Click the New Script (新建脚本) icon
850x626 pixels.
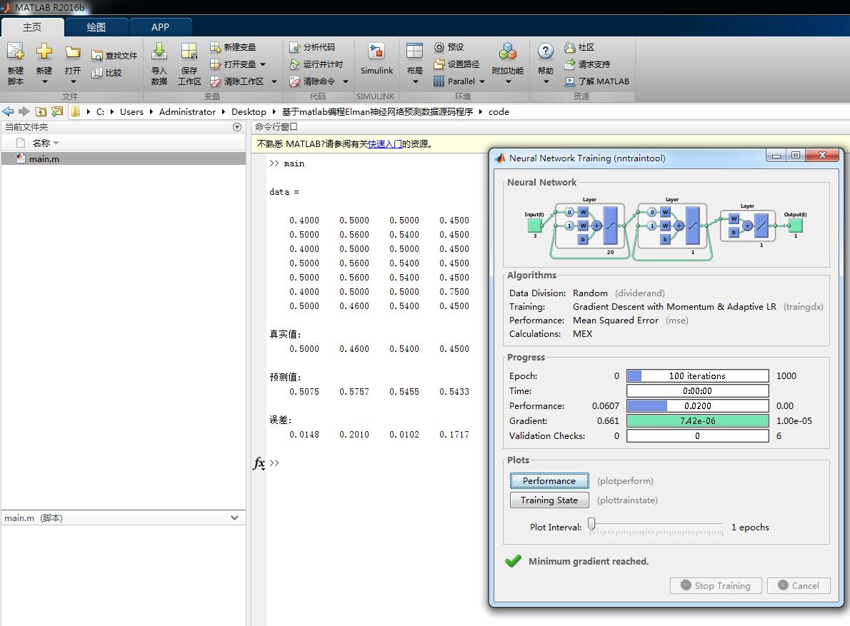coord(15,52)
